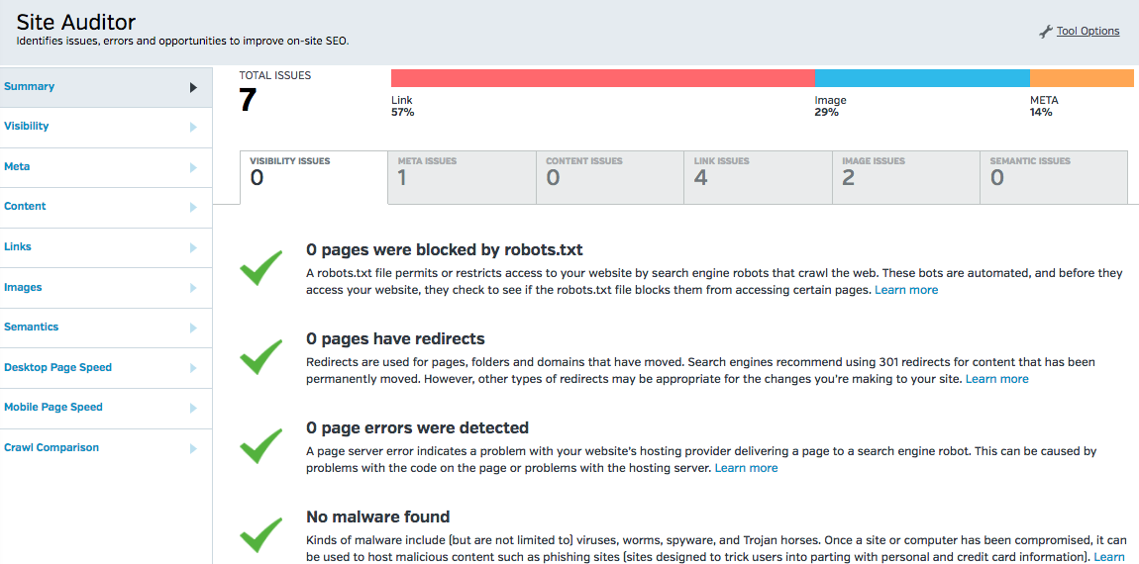The height and width of the screenshot is (564, 1139).
Task: Switch to the Visibility Issues tab
Action: tap(313, 177)
